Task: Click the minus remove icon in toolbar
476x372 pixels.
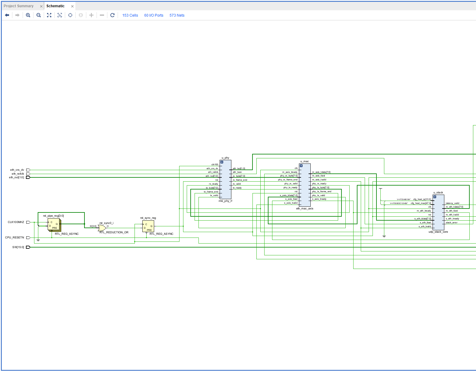Action: (x=102, y=15)
